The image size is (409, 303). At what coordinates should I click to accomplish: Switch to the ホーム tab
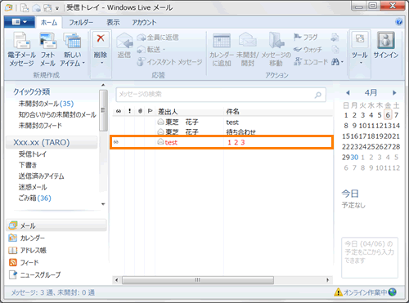tap(49, 22)
